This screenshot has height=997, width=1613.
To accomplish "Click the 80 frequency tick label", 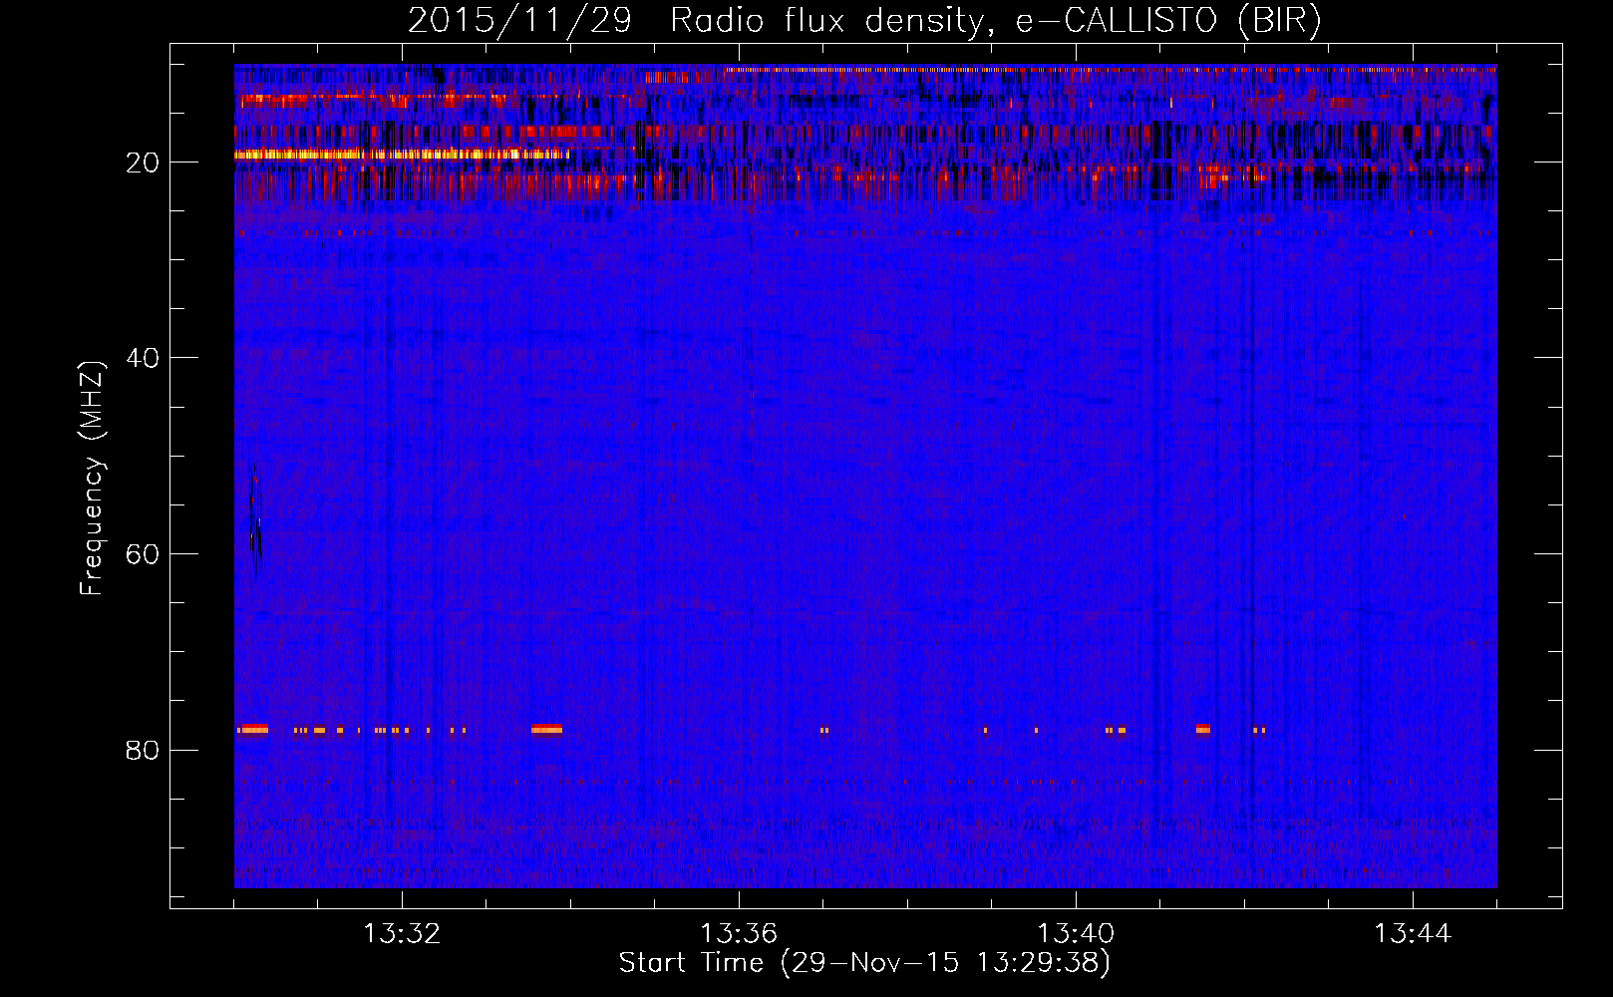I will 144,750.
